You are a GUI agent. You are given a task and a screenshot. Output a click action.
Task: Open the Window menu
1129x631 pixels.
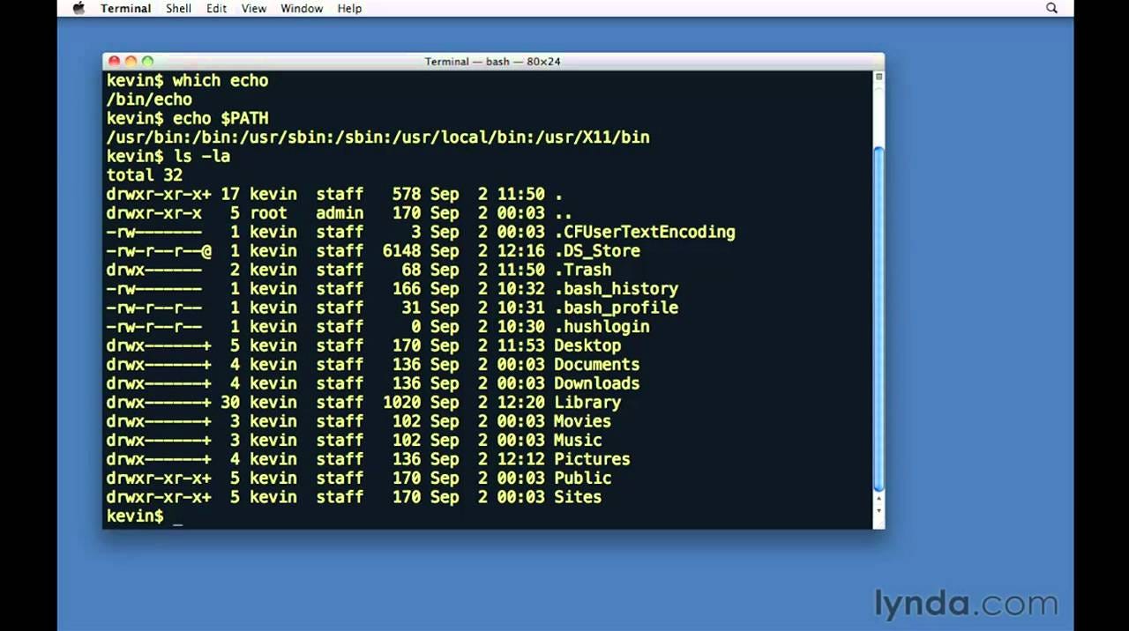tap(302, 8)
